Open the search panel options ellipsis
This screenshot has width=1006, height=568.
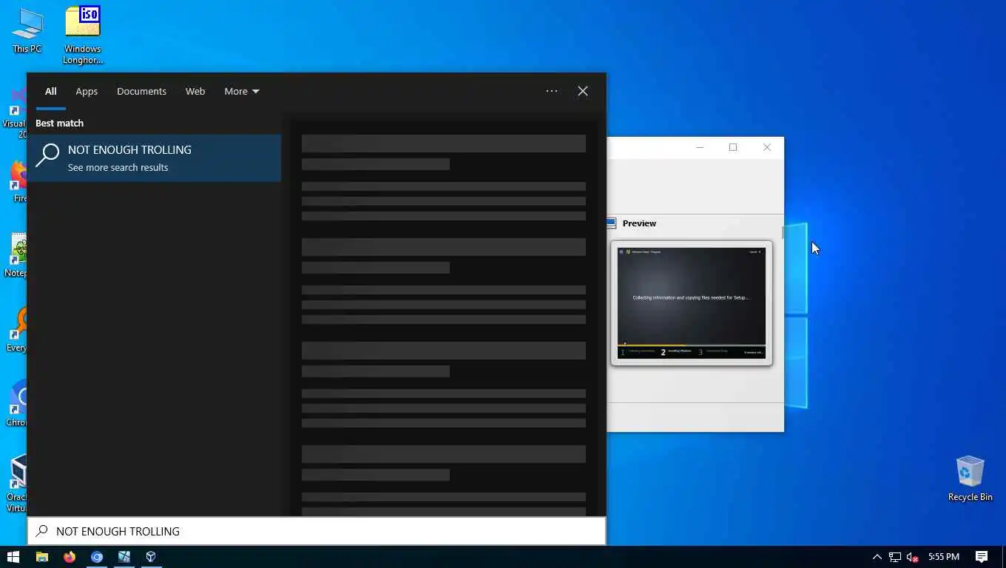tap(552, 91)
